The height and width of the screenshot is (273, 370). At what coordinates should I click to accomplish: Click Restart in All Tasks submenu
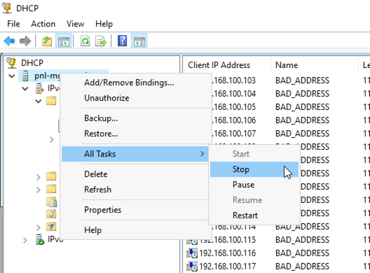[x=254, y=215]
